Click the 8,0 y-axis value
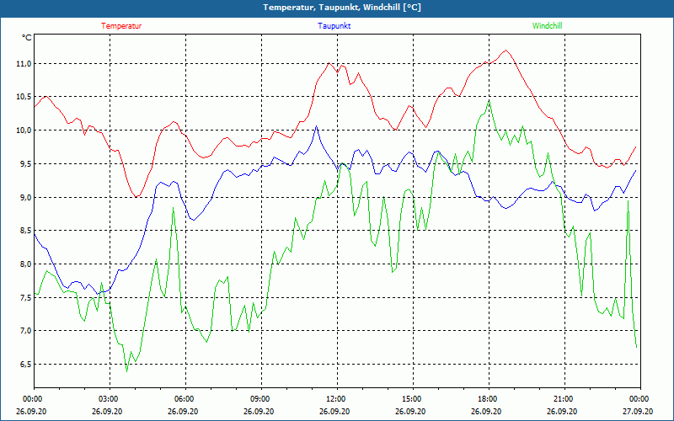The height and width of the screenshot is (421, 674). (x=25, y=264)
